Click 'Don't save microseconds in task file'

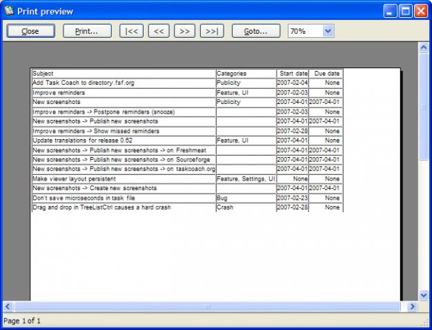124,198
